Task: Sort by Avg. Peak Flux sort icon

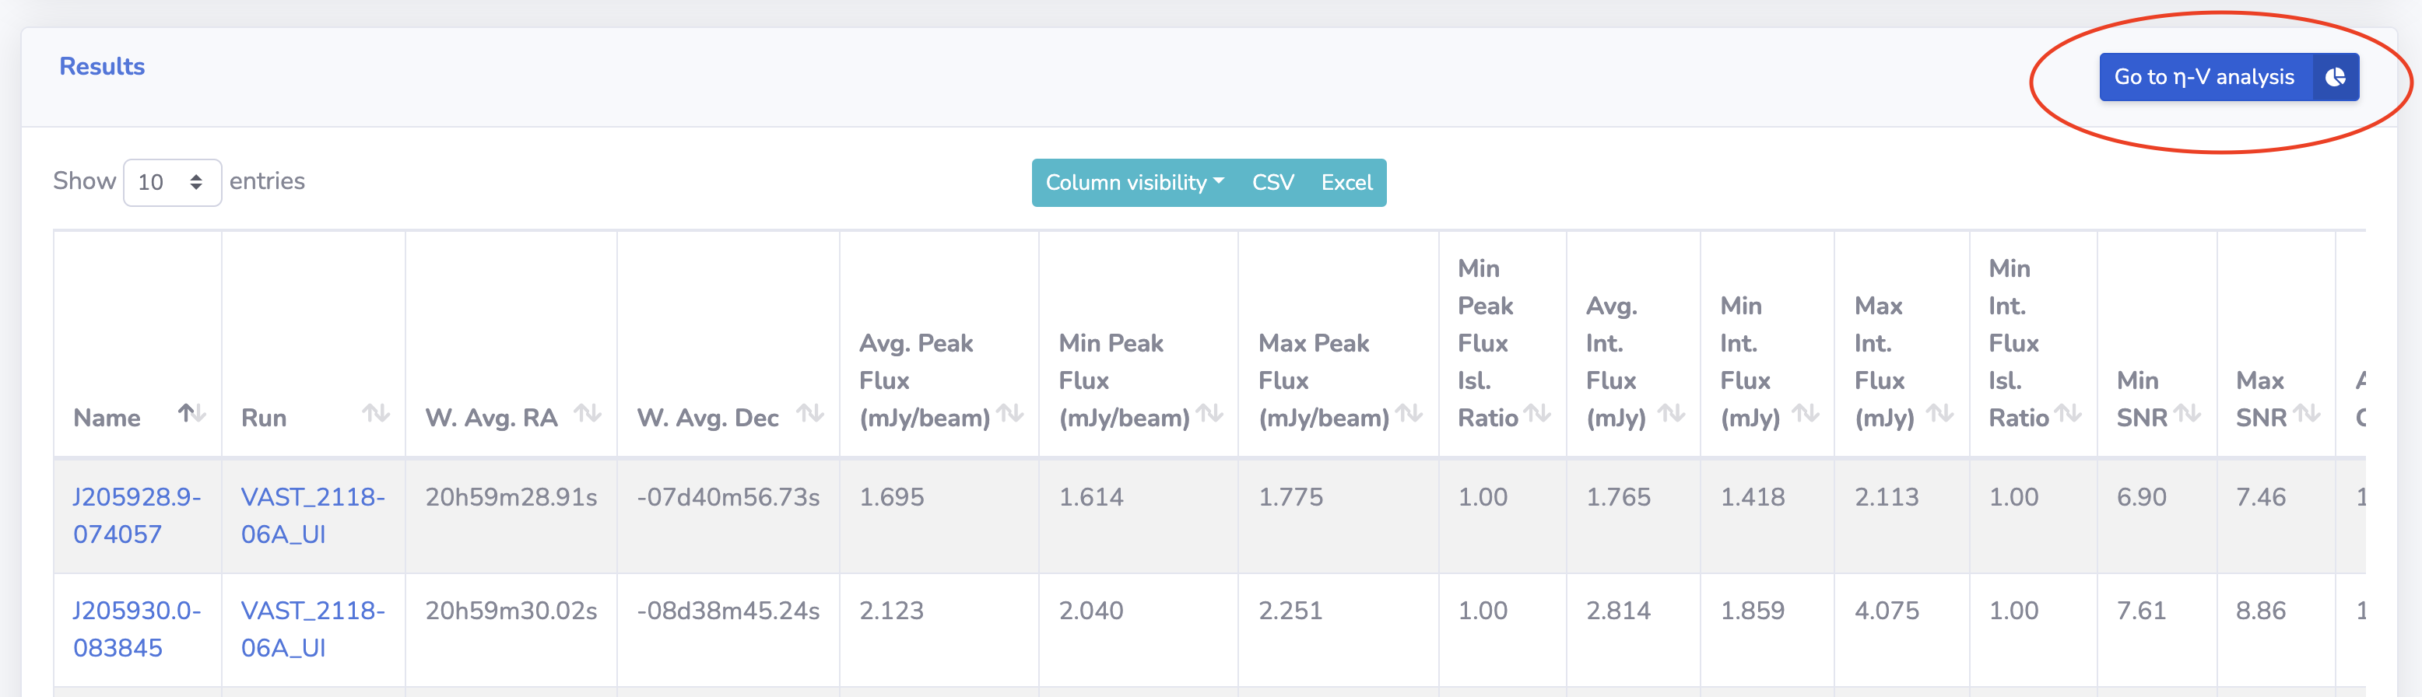Action: [x=1009, y=413]
